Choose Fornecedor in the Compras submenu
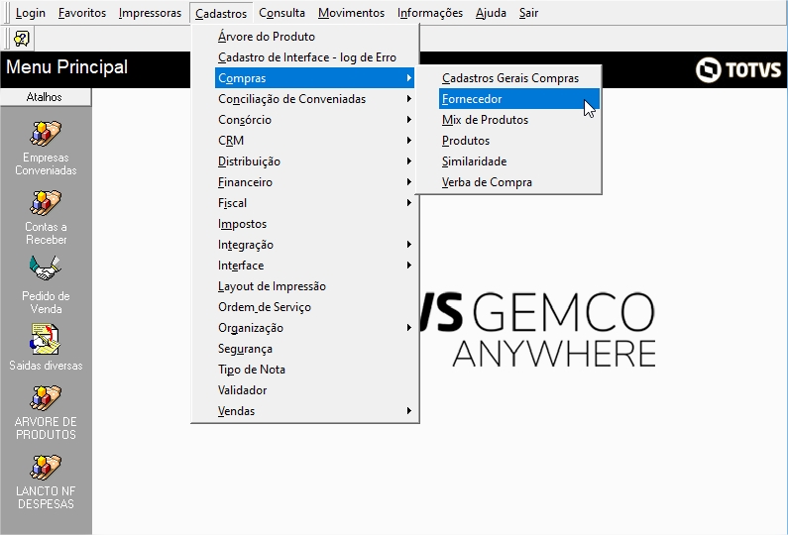The width and height of the screenshot is (788, 535). 519,99
